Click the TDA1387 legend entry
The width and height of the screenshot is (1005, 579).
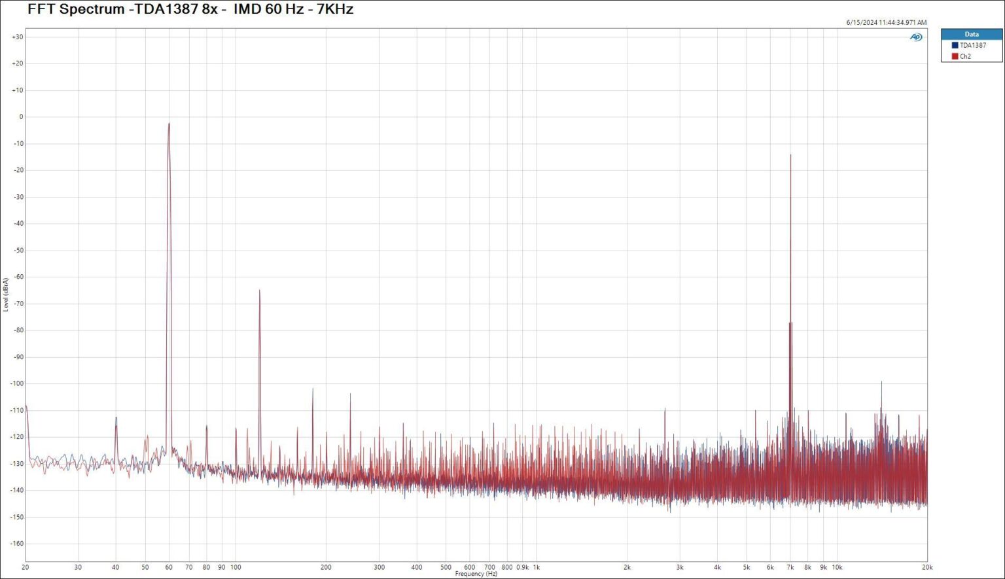[x=972, y=45]
